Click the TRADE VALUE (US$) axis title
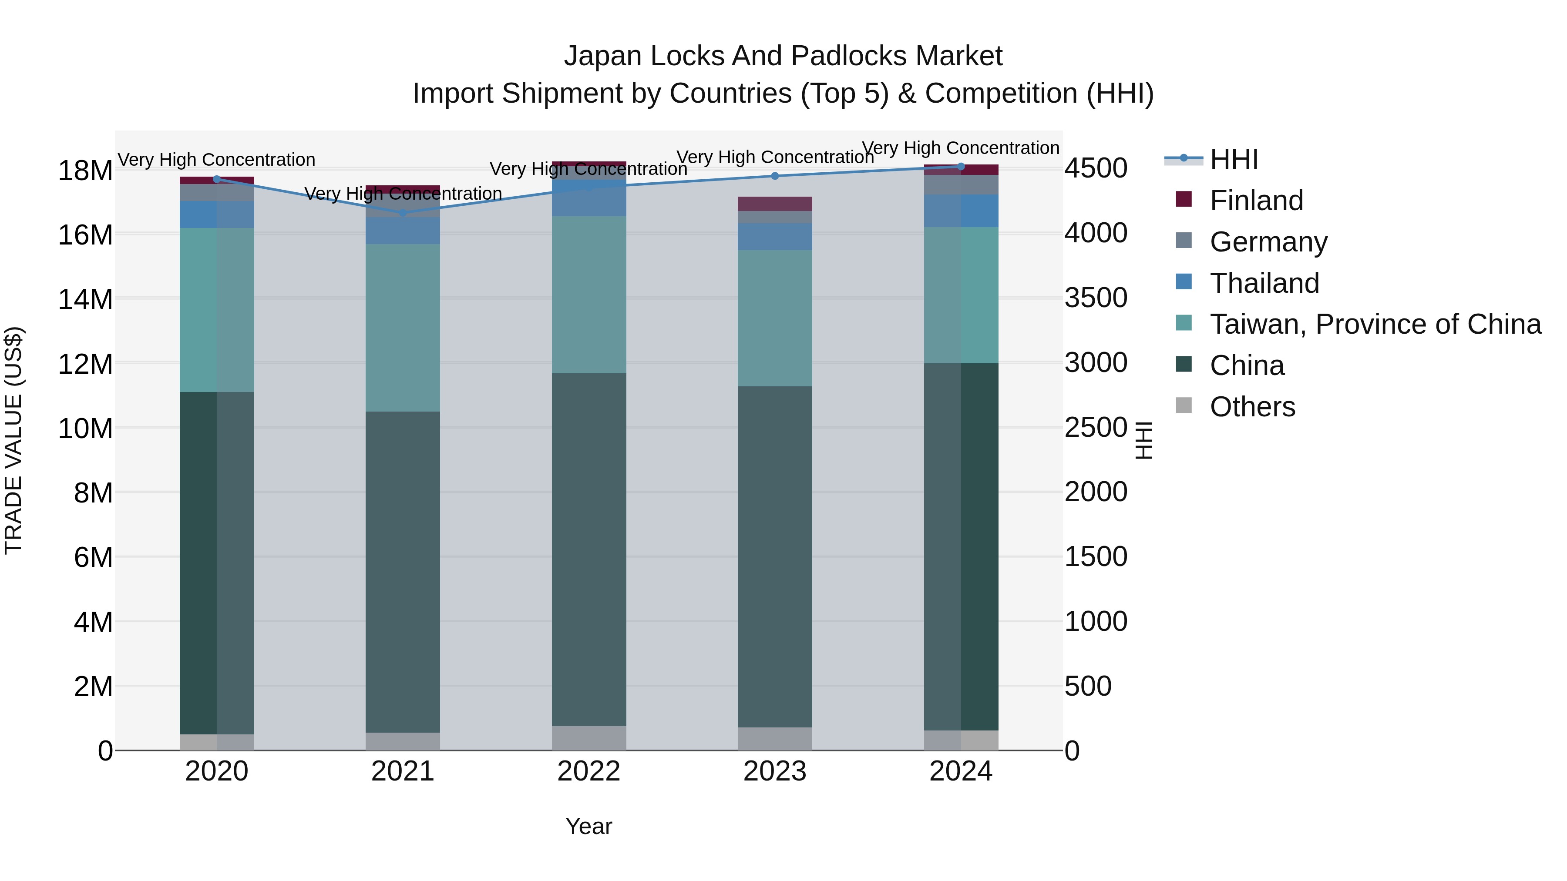The image size is (1567, 881). 13,440
